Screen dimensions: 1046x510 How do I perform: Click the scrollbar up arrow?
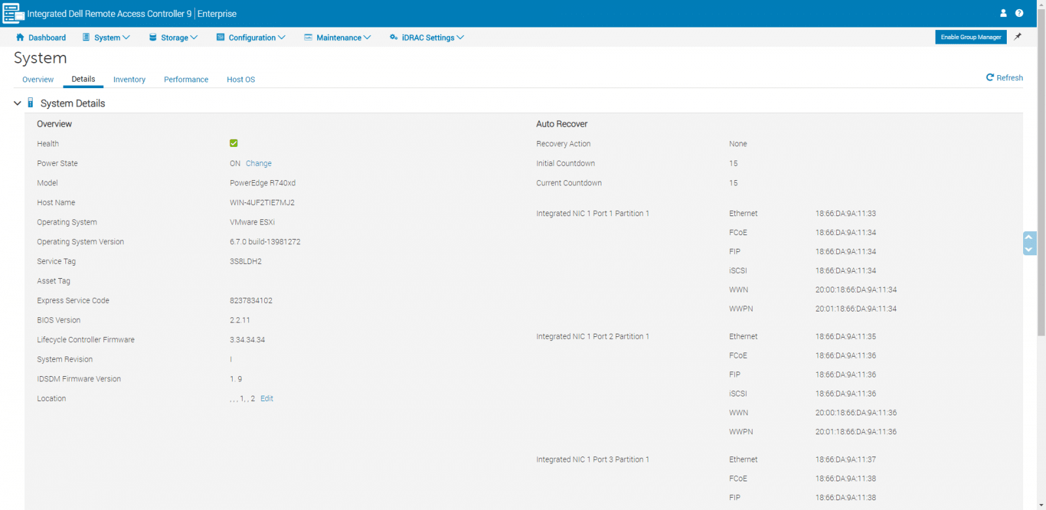(1041, 4)
